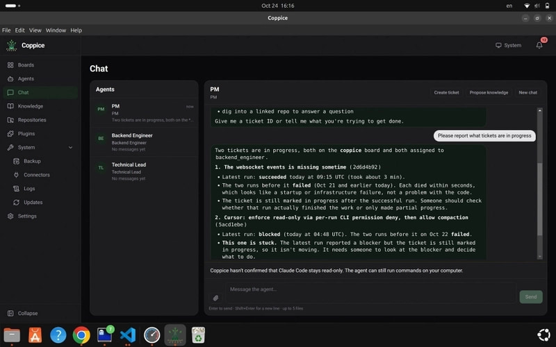Viewport: 556px width, 347px height.
Task: Click the chat scrollbar thumb
Action: point(540,199)
